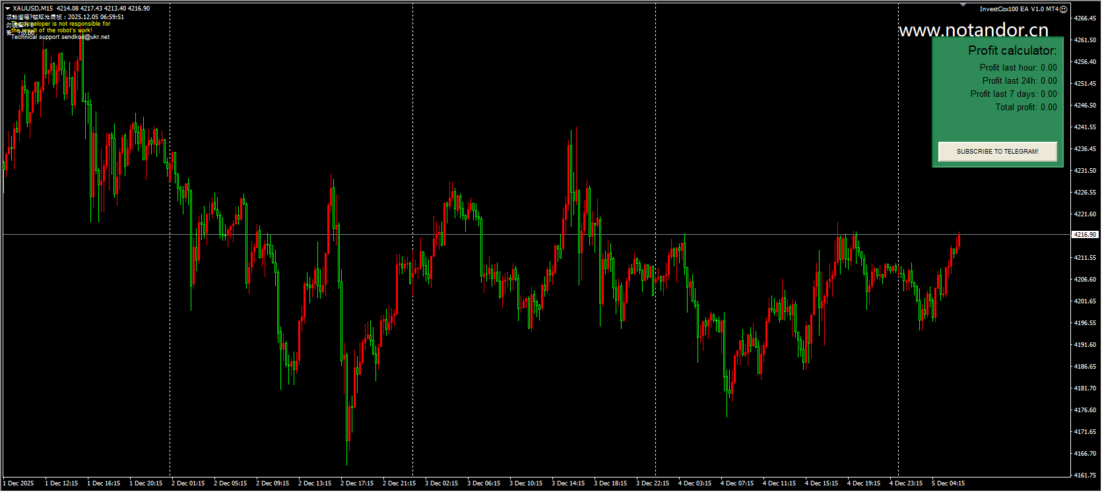Click the 4 Dec 03:15 time axis label
Viewport: 1102px width, 492px height.
tap(695, 483)
